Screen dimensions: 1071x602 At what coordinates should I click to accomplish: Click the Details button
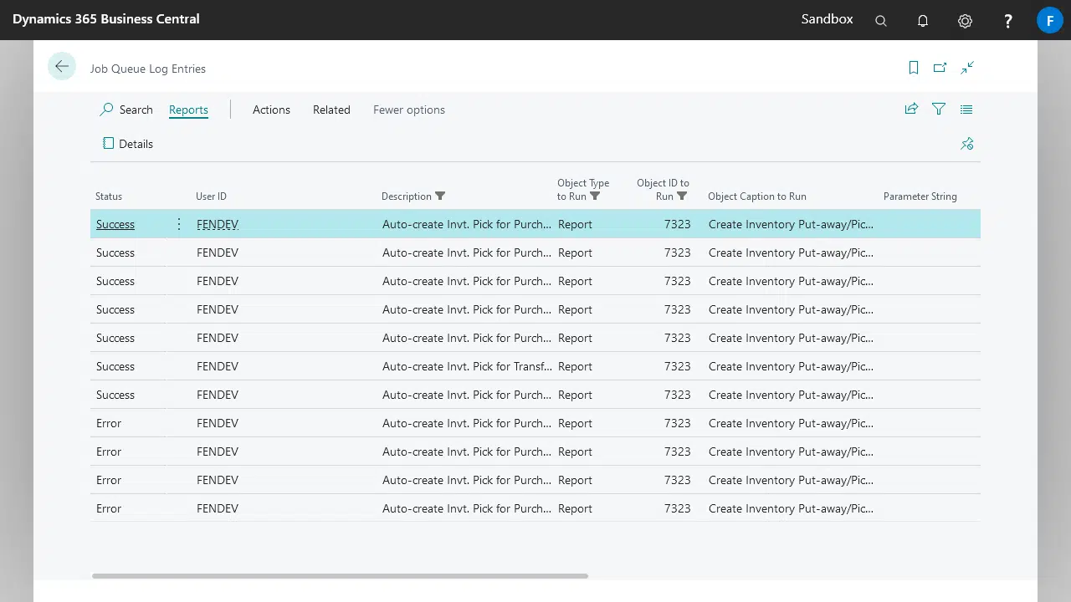[127, 144]
